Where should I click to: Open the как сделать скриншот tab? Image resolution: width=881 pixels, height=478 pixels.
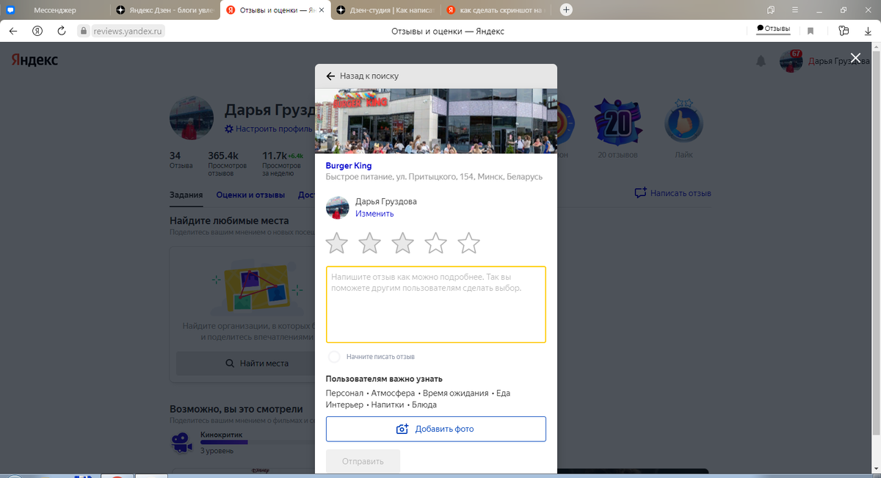[496, 10]
